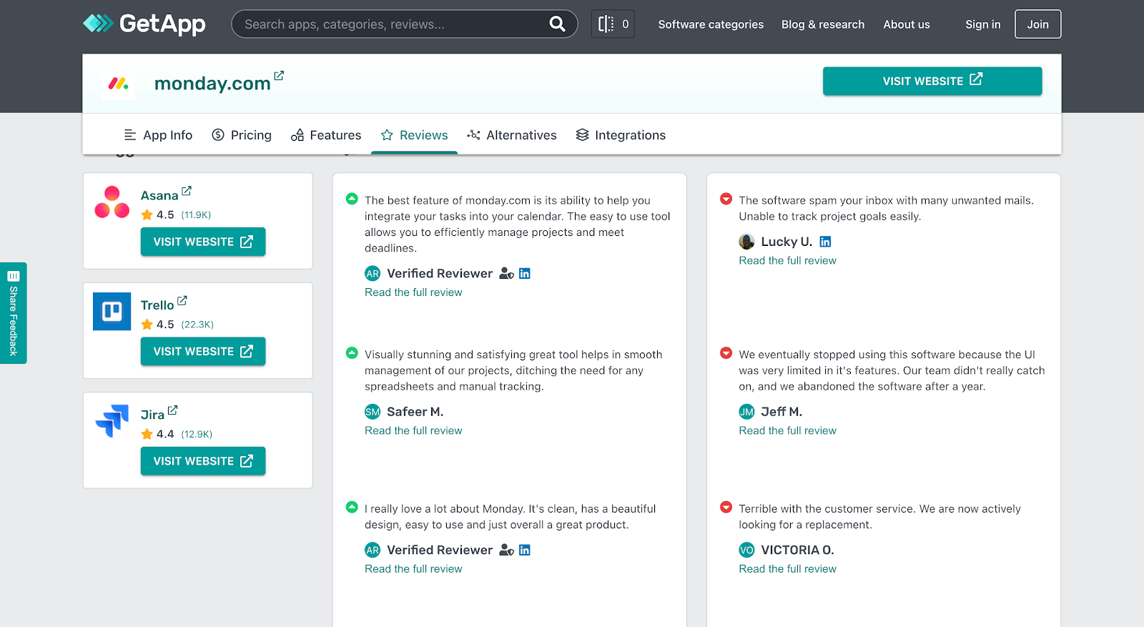
Task: Click verified user icon on clean-design review
Action: [506, 550]
